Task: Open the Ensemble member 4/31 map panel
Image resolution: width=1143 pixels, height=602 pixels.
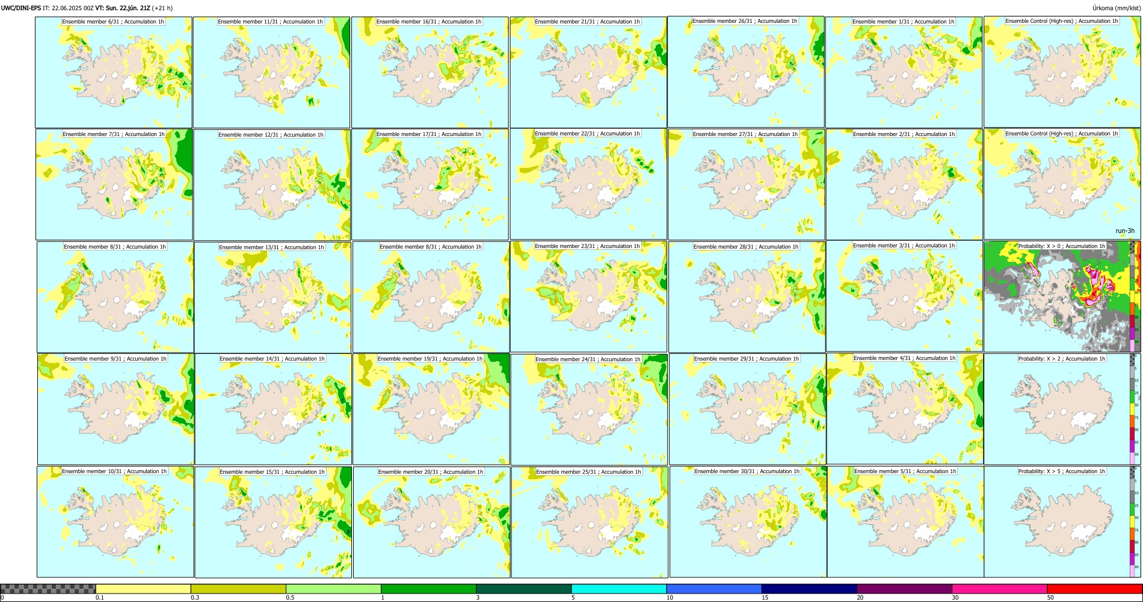Action: pyautogui.click(x=905, y=408)
